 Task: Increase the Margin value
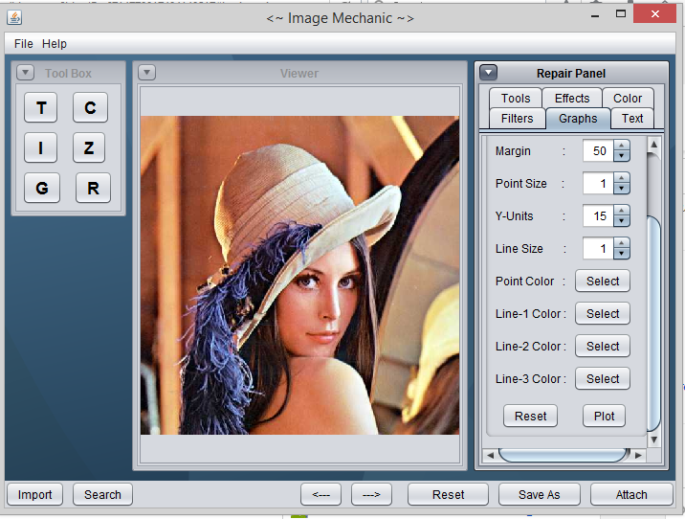pos(622,146)
